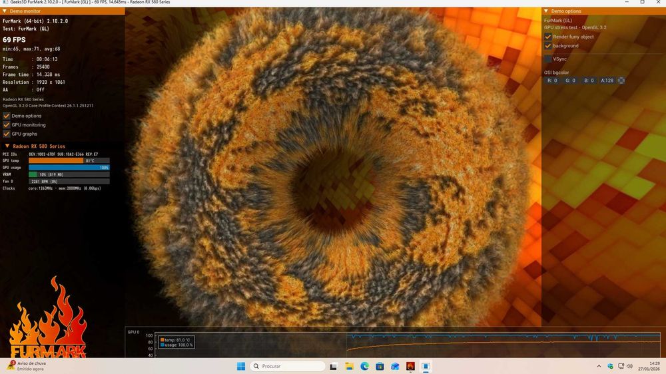Screen dimensions: 666x374
Task: Click the PCI IDs DEV:1002-67DF value
Action: pos(63,154)
